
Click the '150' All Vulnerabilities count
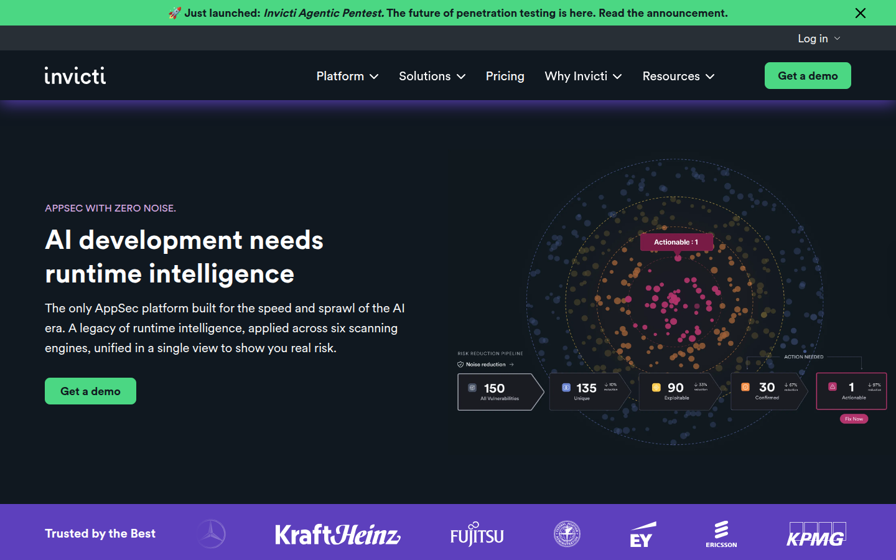494,388
